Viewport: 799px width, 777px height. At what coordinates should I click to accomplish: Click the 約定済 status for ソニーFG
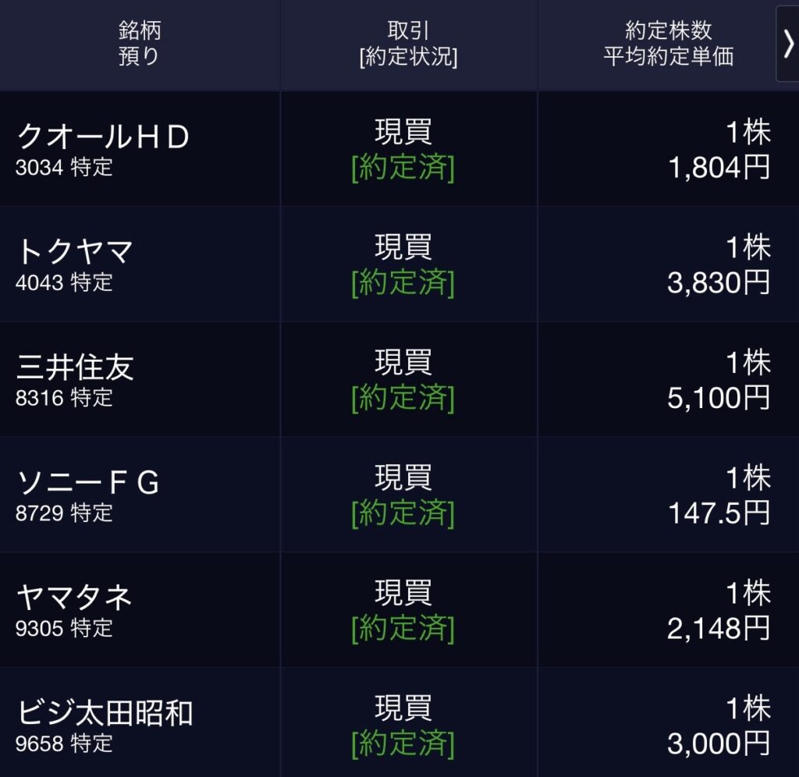(403, 513)
